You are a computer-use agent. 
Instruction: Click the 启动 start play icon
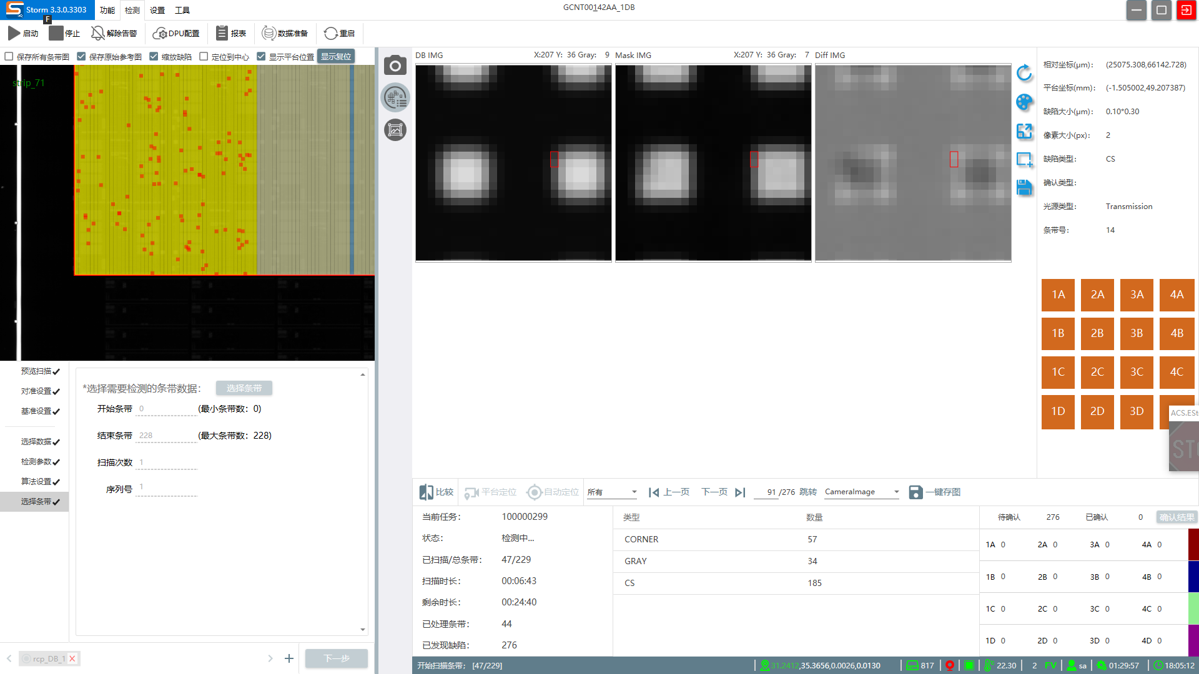[14, 33]
